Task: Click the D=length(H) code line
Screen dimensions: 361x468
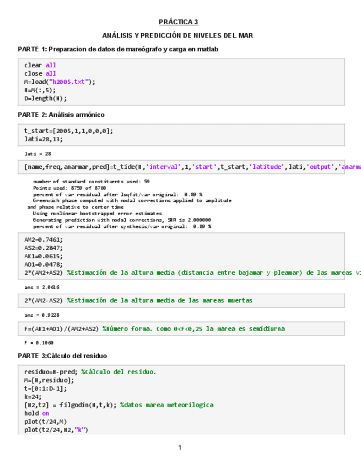Action: [x=45, y=98]
